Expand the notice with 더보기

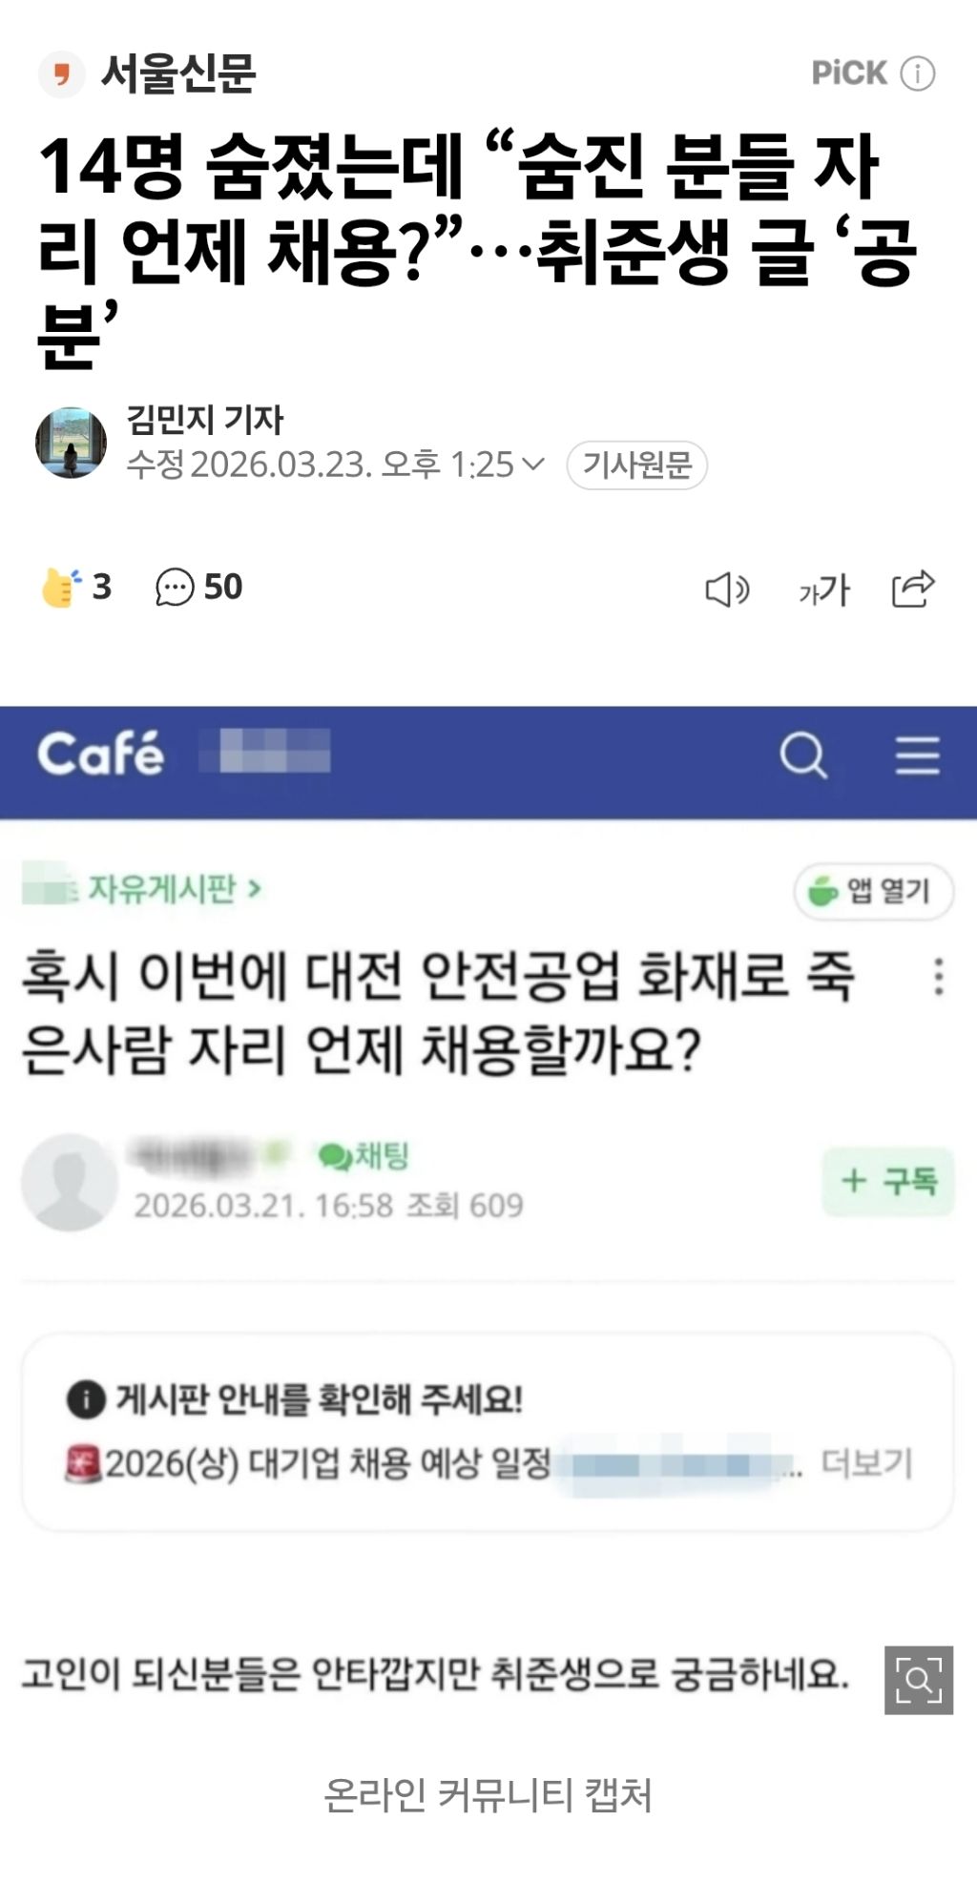(866, 1462)
